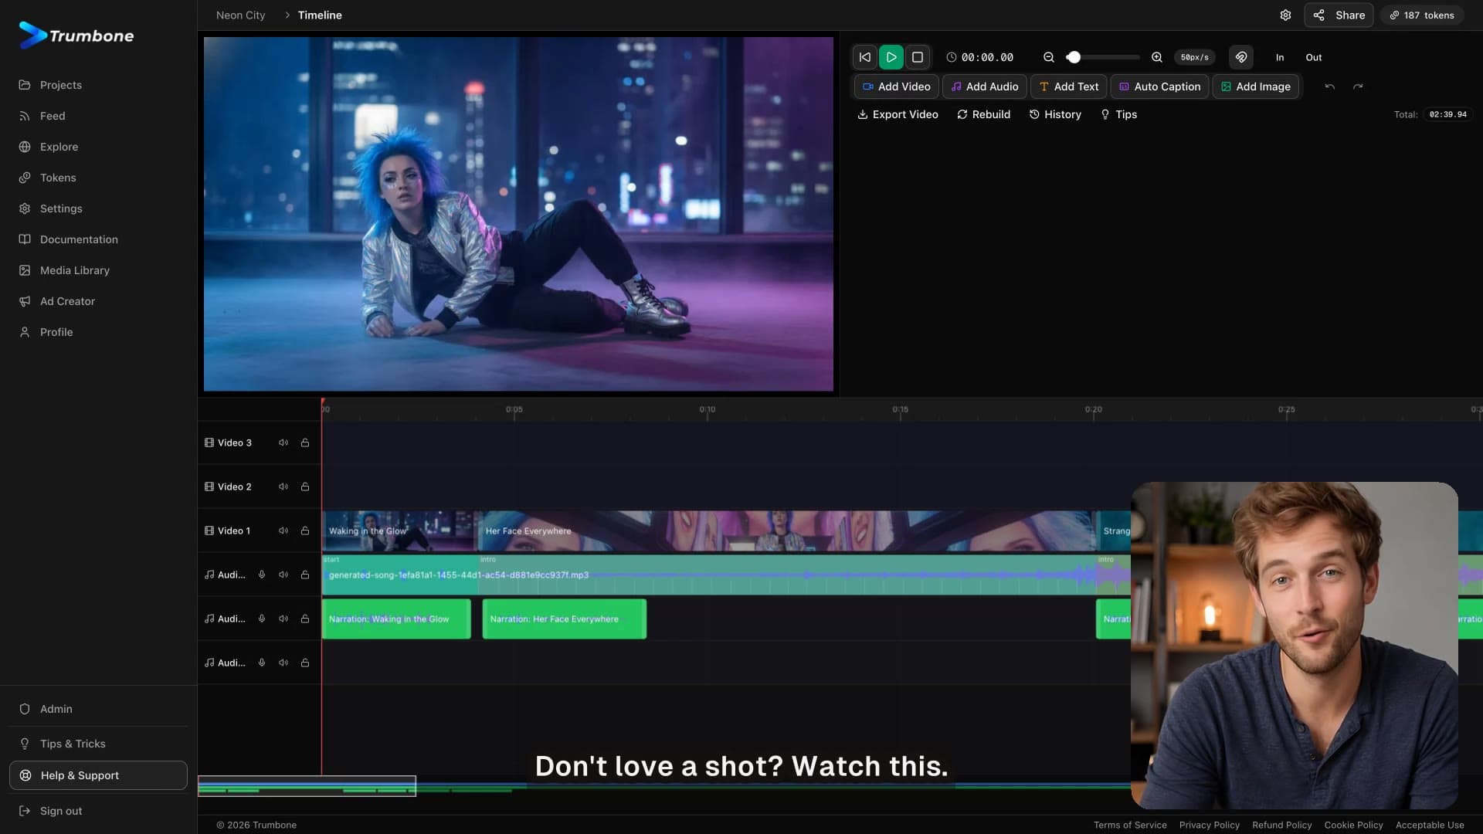The height and width of the screenshot is (834, 1483).
Task: Lock the Video 2 track
Action: tap(305, 486)
